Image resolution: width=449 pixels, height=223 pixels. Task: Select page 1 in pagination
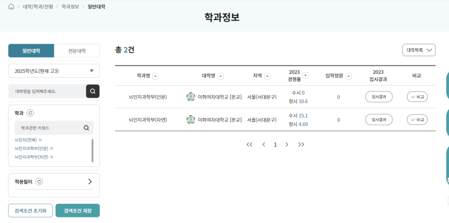(x=276, y=145)
